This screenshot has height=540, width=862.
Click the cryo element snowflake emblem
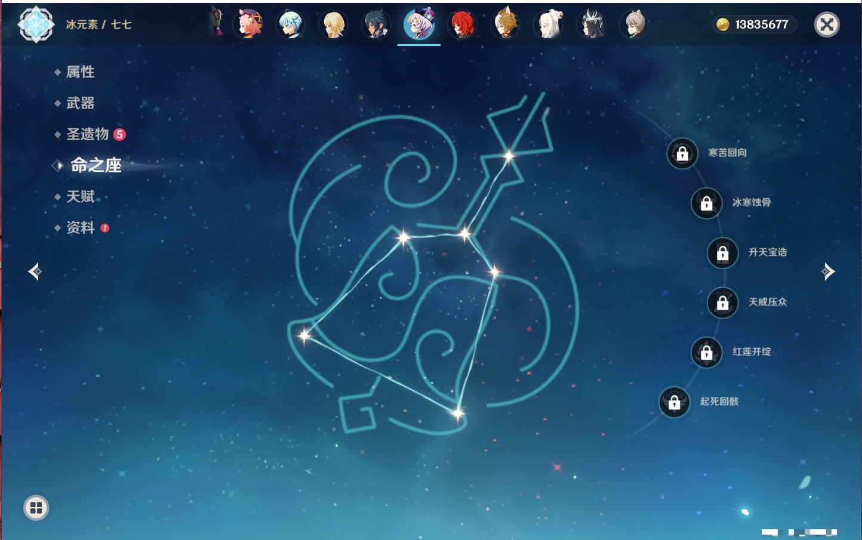pos(36,24)
